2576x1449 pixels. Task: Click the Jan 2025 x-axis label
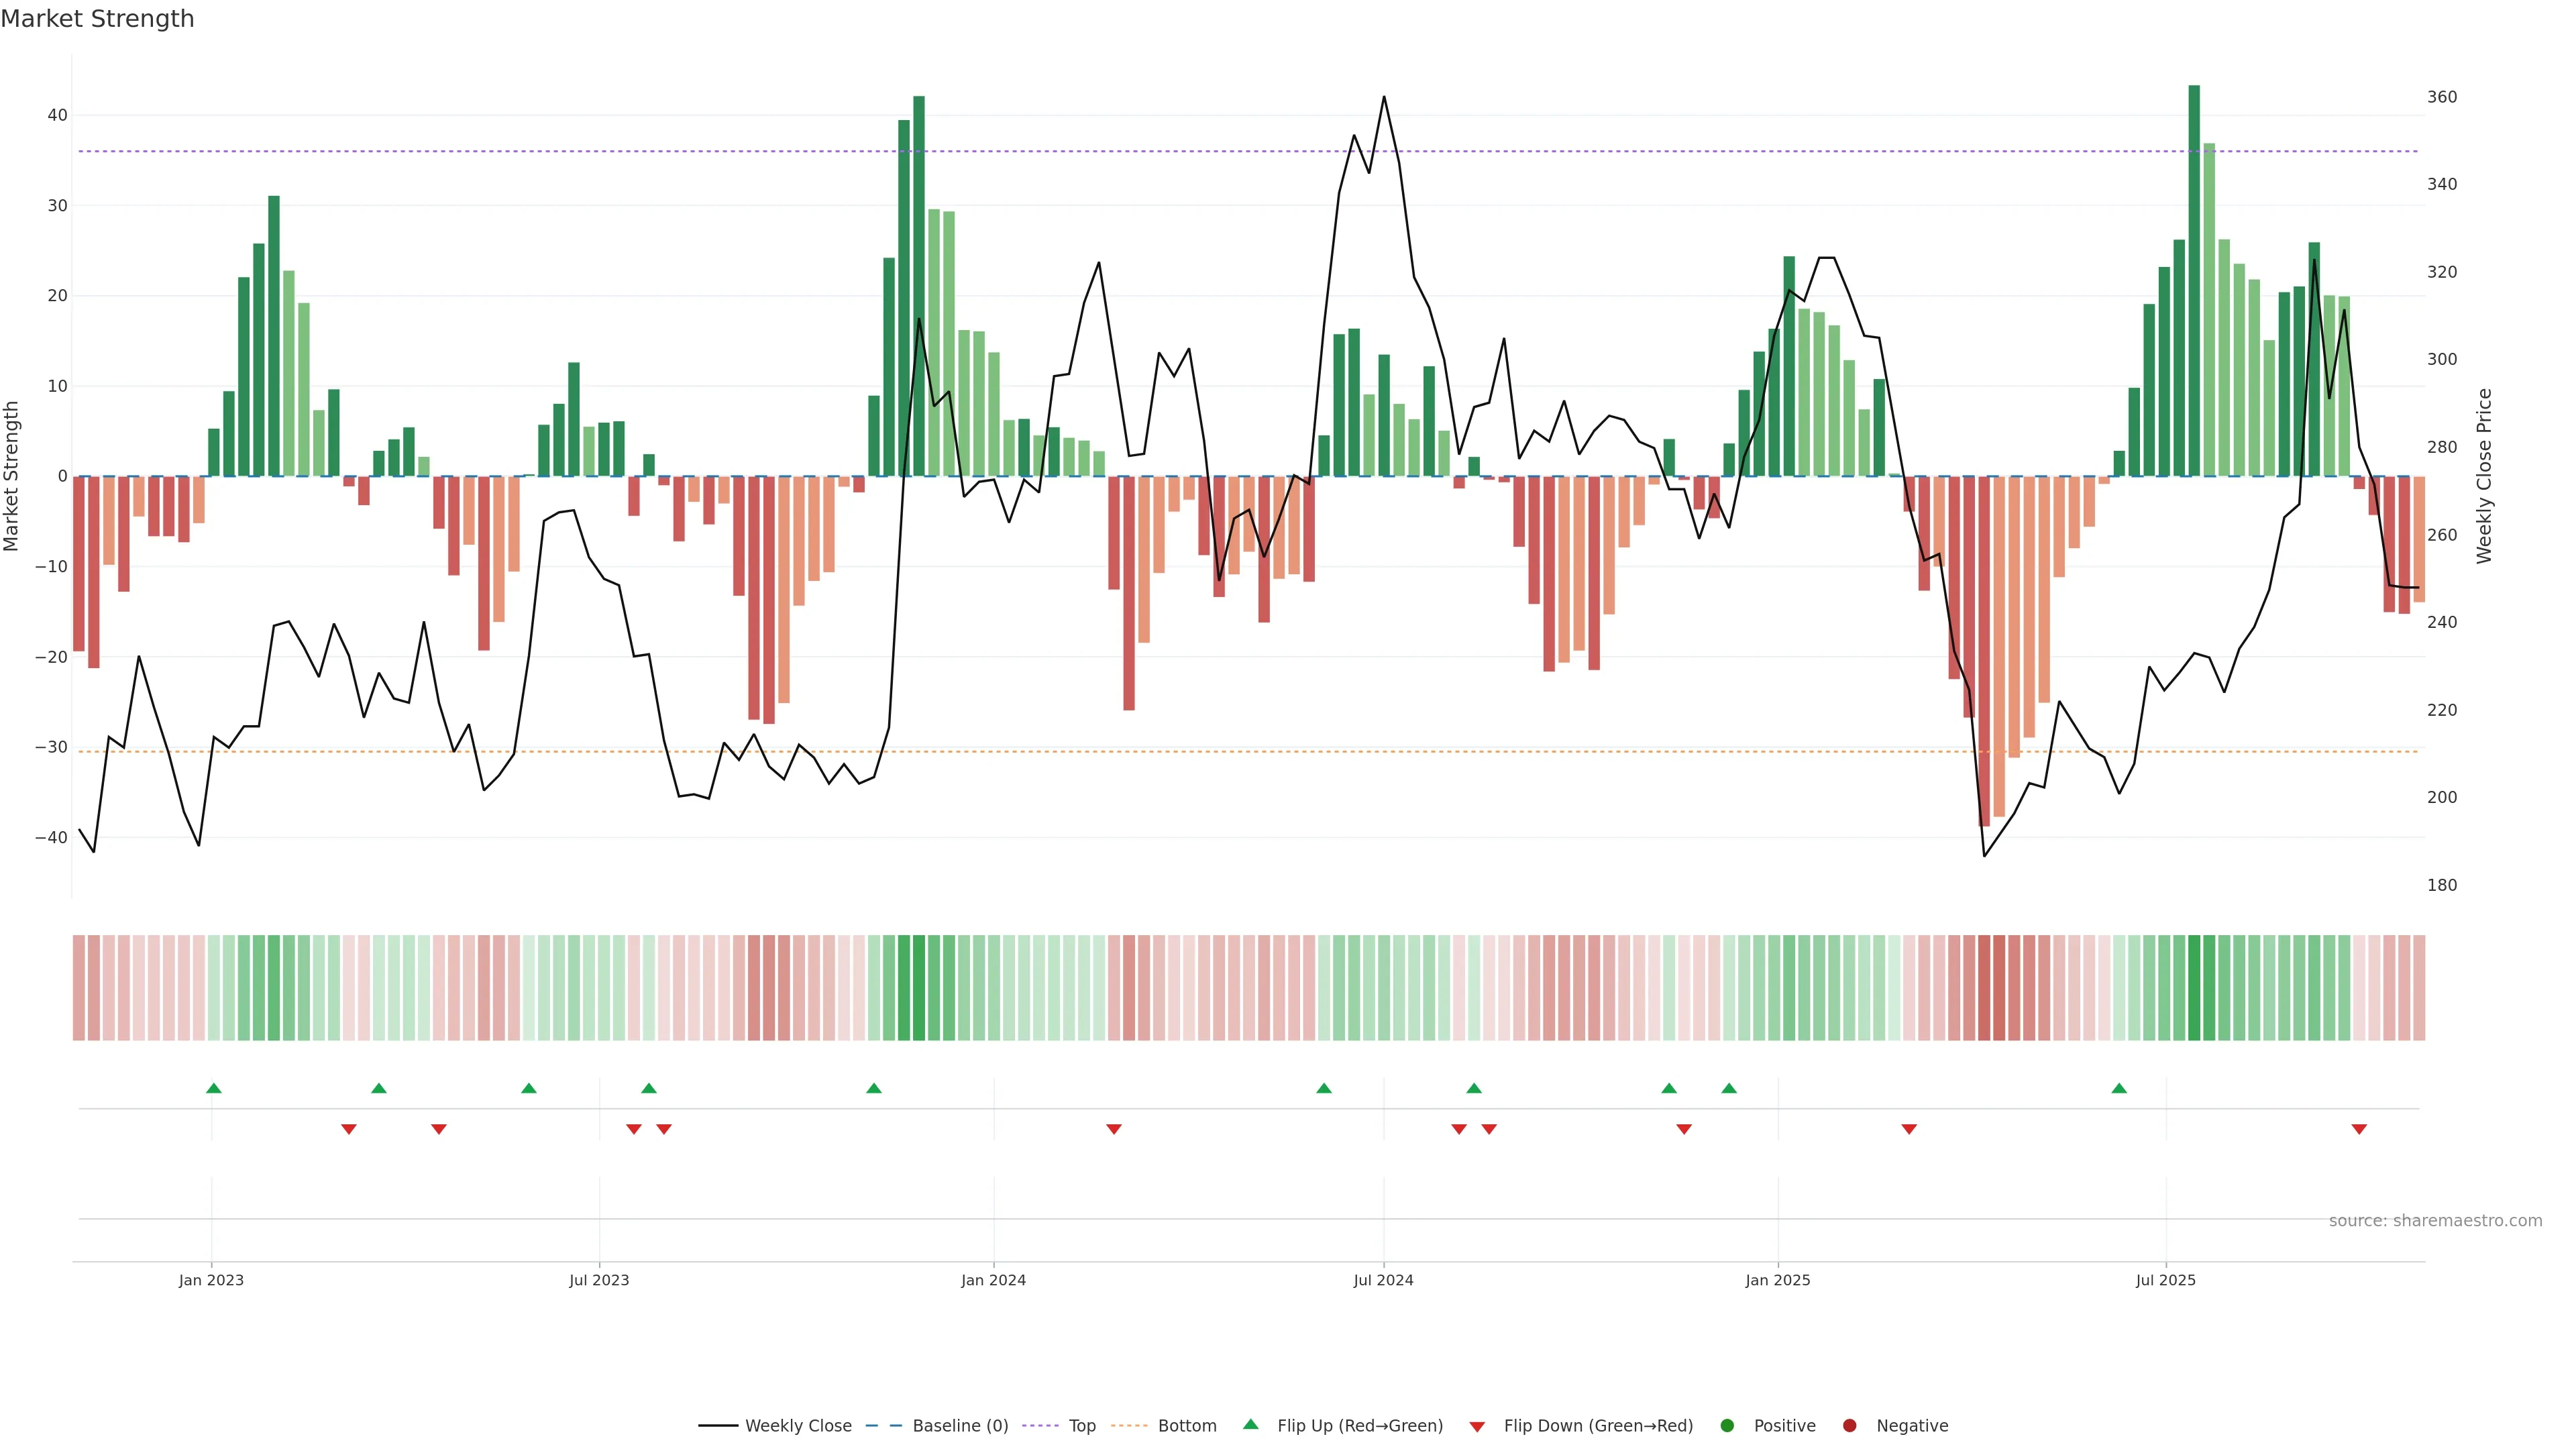point(1778,1280)
